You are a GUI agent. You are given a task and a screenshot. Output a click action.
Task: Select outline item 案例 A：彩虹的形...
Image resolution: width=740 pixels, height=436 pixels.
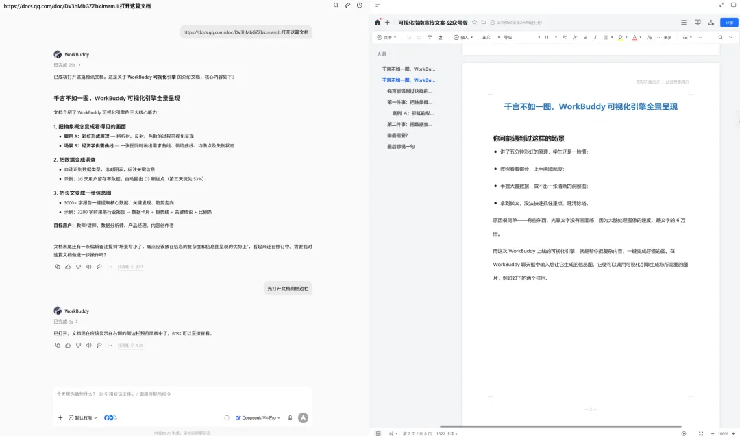click(413, 113)
